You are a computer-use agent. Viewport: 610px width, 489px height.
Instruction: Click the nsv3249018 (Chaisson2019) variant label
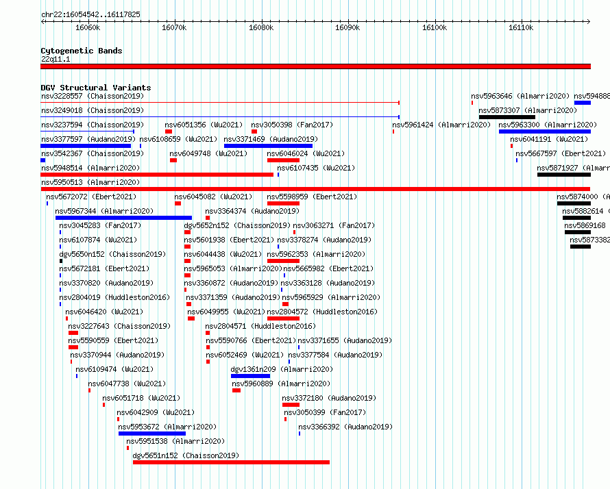click(x=93, y=110)
